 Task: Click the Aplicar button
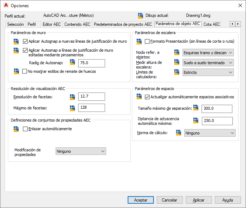point(199,200)
